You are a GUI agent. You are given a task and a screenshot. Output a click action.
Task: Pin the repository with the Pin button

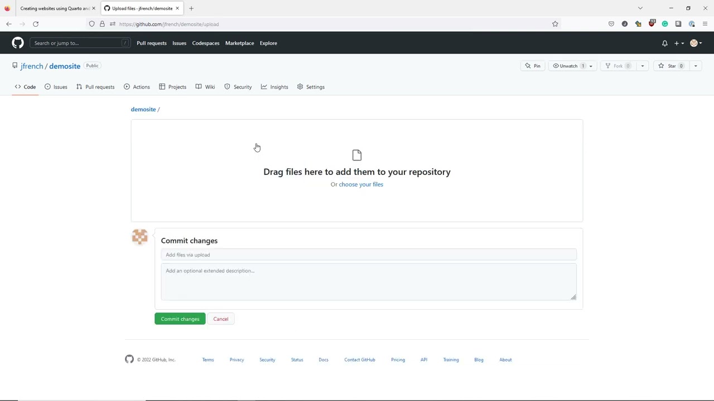point(533,66)
